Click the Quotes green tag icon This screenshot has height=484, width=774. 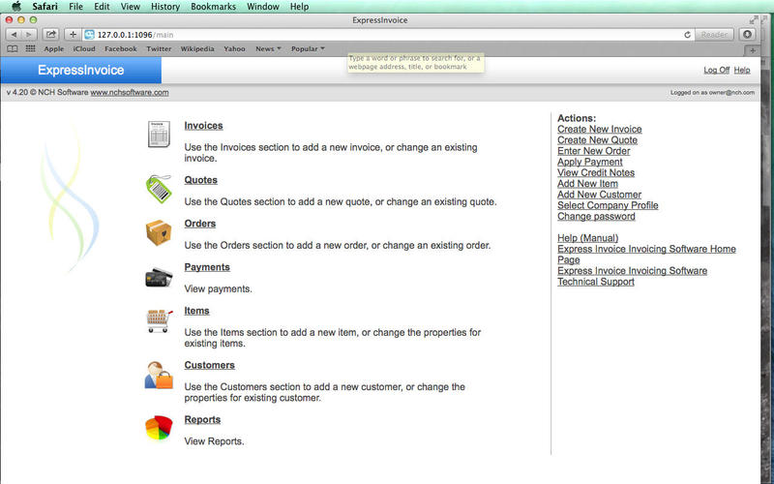(x=159, y=189)
